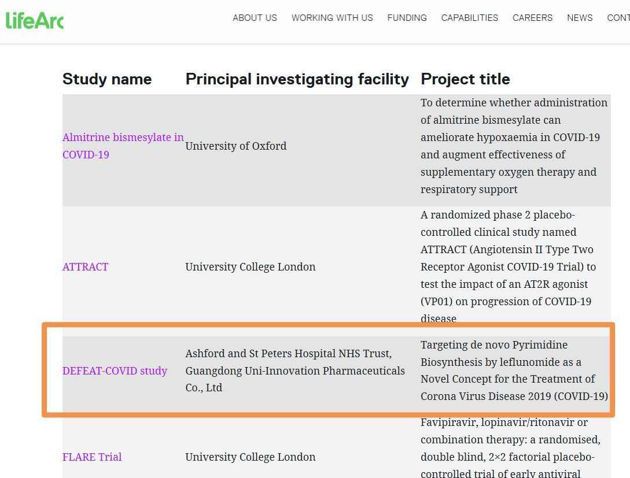Click the Principal investigating facility header
The width and height of the screenshot is (630, 478).
click(297, 79)
